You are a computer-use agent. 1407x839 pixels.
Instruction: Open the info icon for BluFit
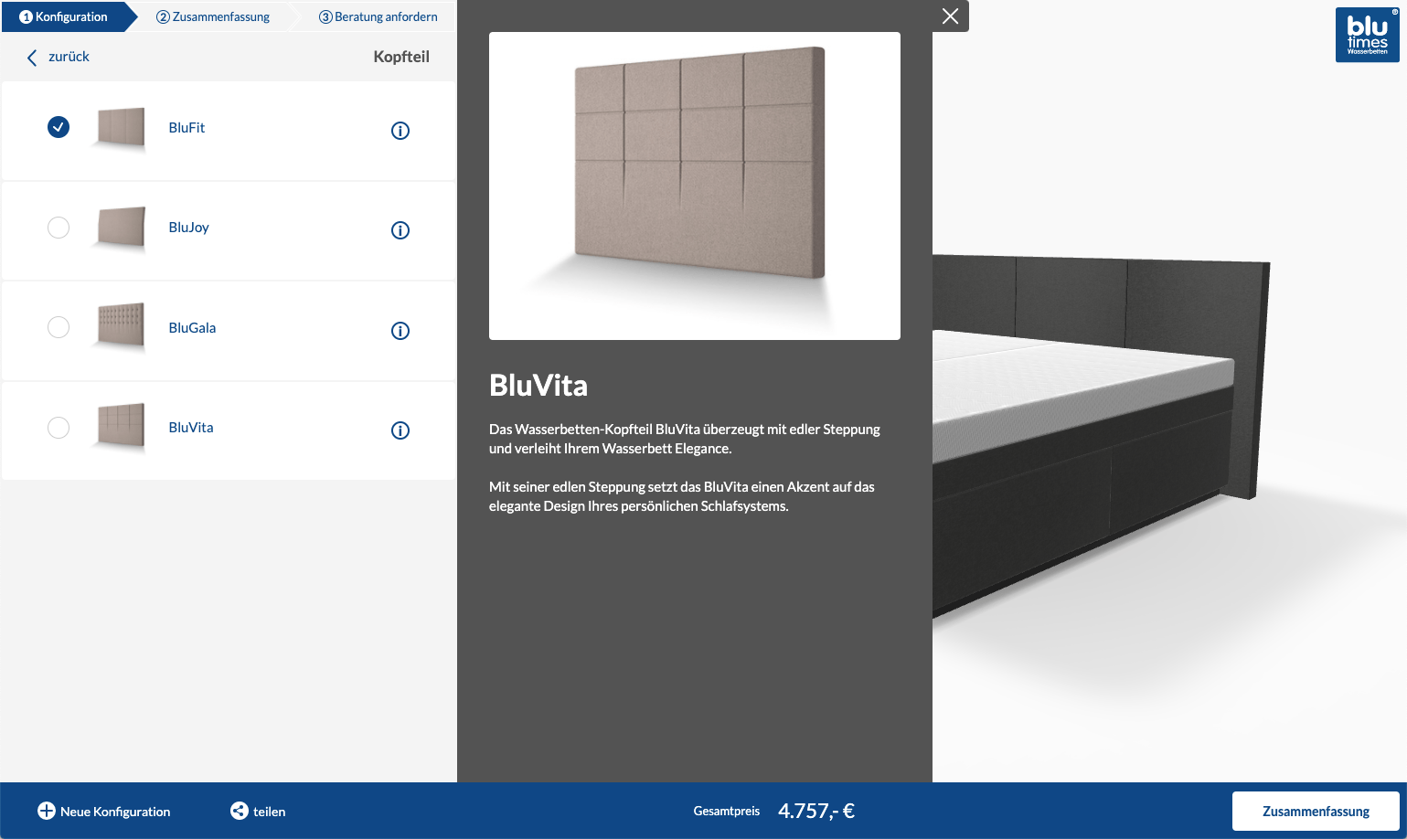(400, 131)
